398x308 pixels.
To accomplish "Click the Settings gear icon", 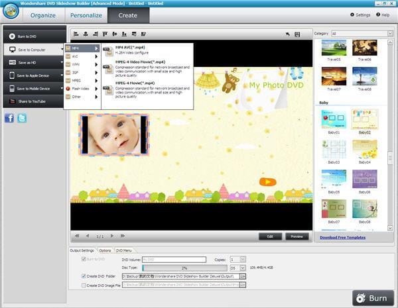I will pos(352,15).
